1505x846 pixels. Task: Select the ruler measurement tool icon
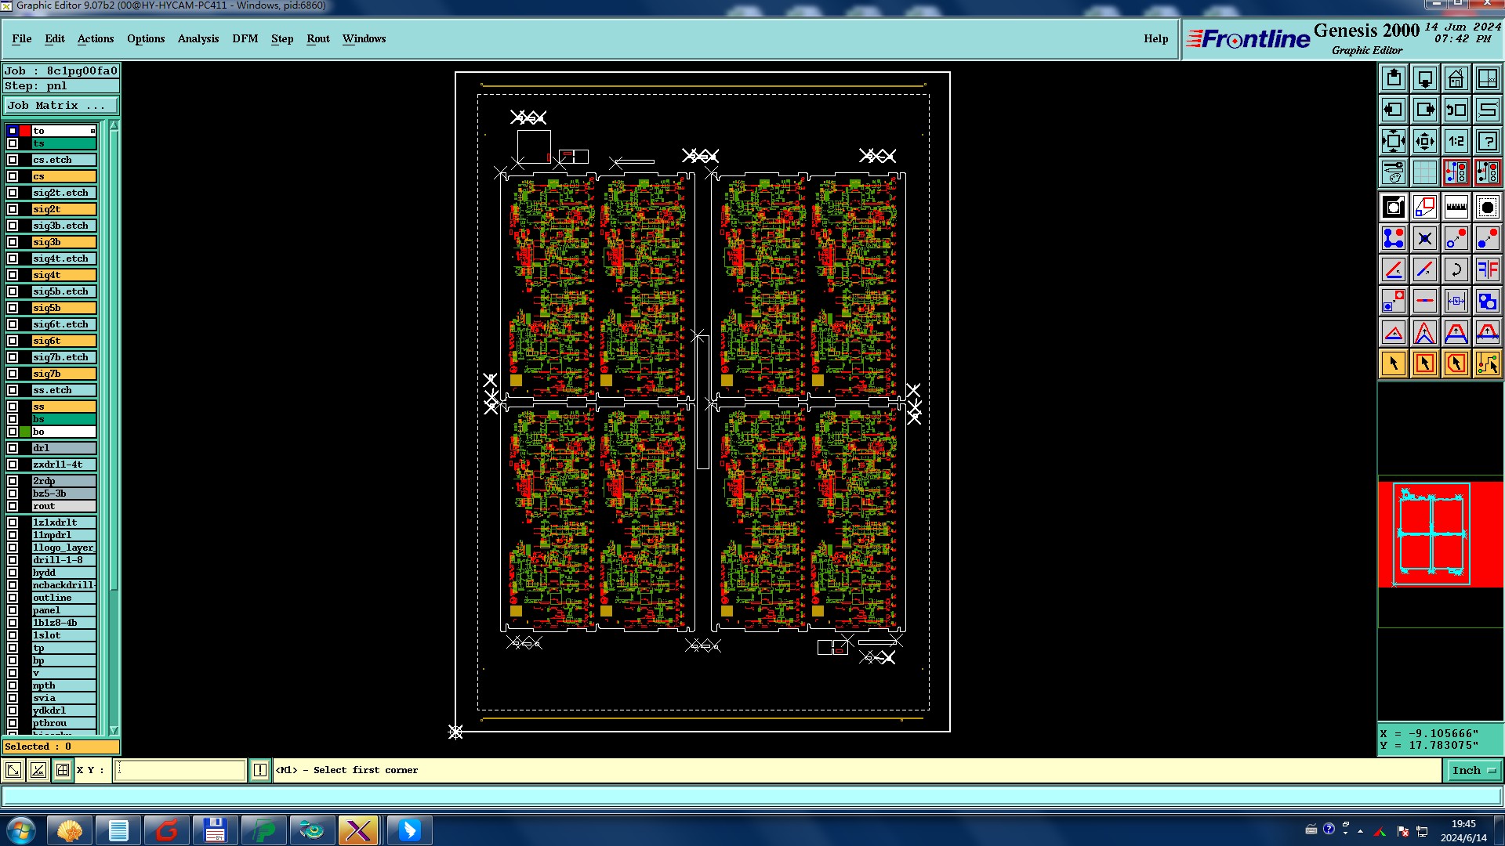(1456, 208)
